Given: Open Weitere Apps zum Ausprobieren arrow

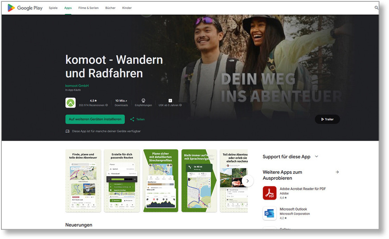Looking at the screenshot, I should click(337, 172).
